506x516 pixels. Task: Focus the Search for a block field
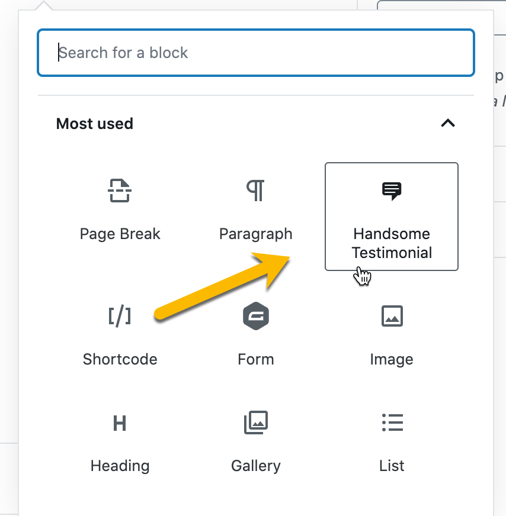pyautogui.click(x=256, y=53)
